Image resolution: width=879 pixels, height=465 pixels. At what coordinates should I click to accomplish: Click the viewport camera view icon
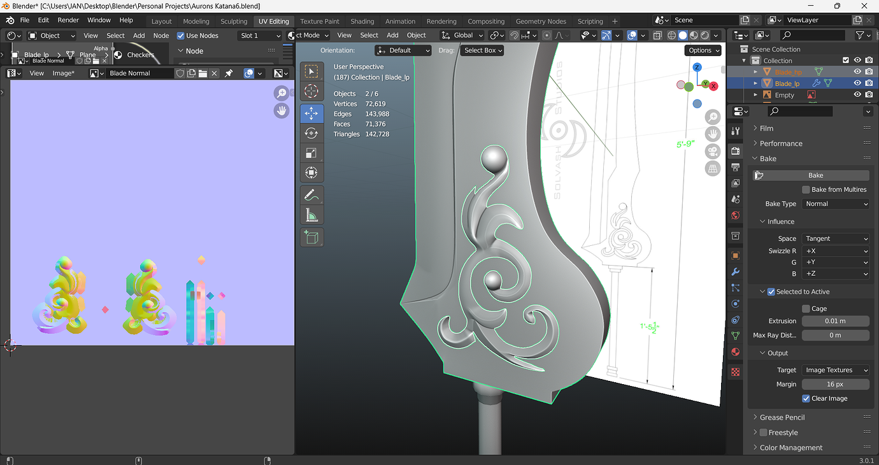tap(712, 151)
